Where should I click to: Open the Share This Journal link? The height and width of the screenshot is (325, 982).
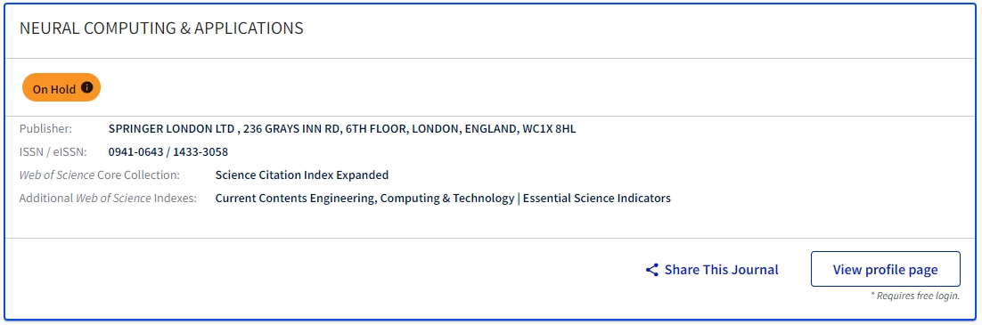tap(712, 270)
